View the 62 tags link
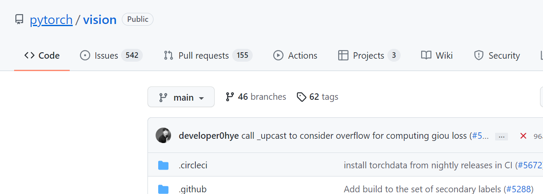This screenshot has width=543, height=194. [x=317, y=97]
